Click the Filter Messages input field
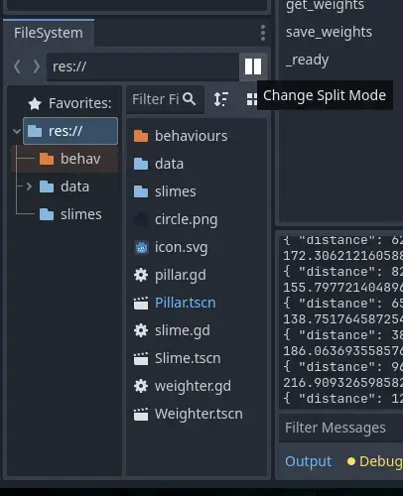The width and height of the screenshot is (403, 496). coord(341,428)
